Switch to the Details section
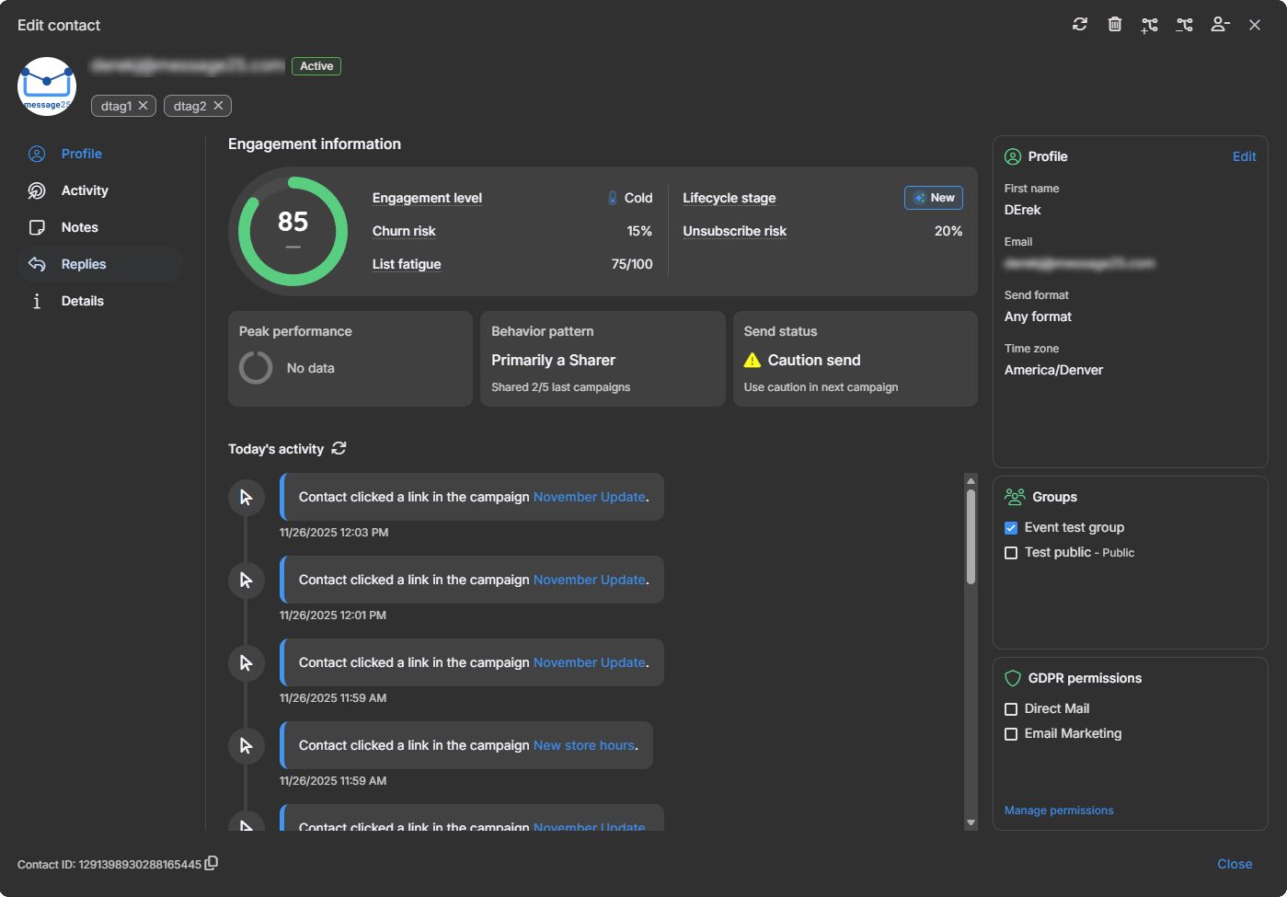Image resolution: width=1287 pixels, height=897 pixels. click(83, 300)
